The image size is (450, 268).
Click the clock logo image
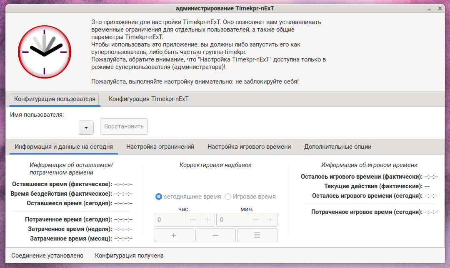pos(45,51)
